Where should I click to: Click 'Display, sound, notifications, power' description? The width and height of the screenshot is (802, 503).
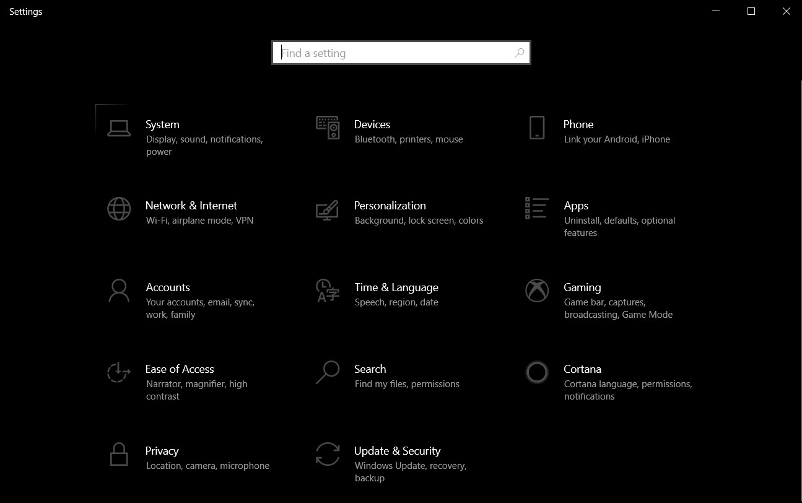coord(204,146)
